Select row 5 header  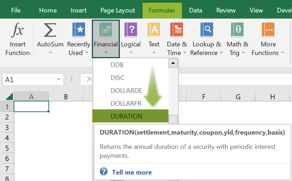click(7, 148)
